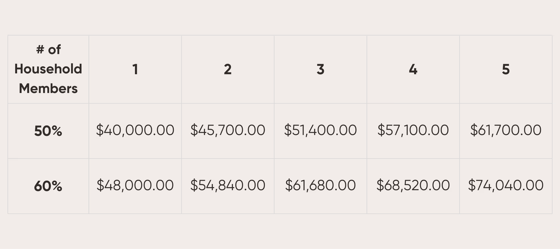Click the 60% row label

coord(48,186)
